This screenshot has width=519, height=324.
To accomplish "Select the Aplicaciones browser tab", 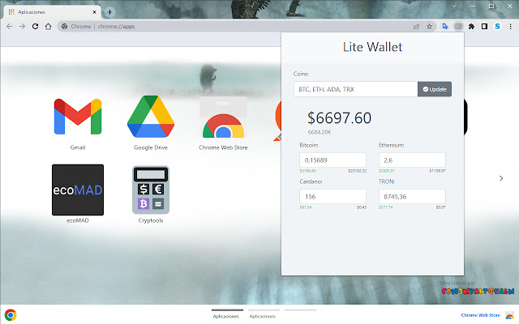I will (x=52, y=12).
